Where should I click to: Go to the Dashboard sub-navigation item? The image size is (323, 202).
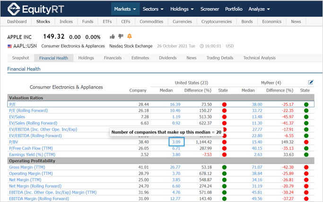(x=17, y=21)
